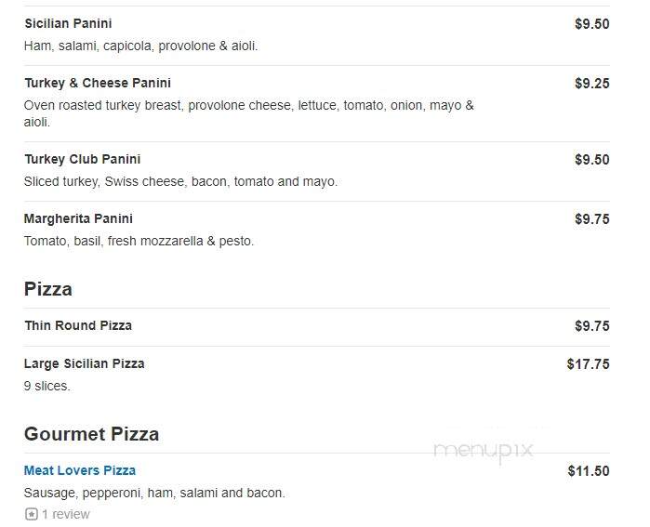Click the $9.25 Turkey & Cheese price
Viewport: 650px width, 527px height.
click(592, 84)
